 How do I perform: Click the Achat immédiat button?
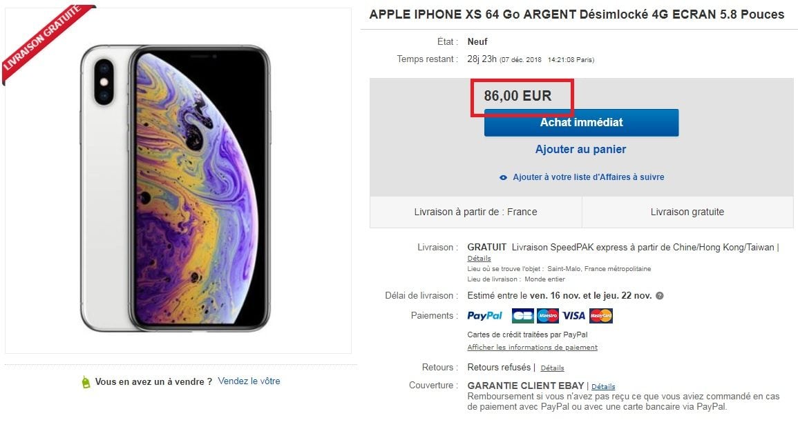(581, 123)
